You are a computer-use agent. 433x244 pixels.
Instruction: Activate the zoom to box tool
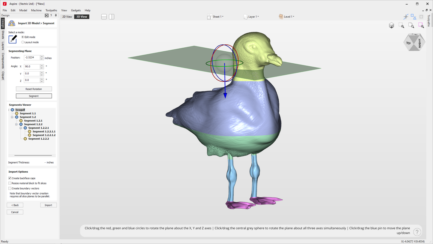401,26
